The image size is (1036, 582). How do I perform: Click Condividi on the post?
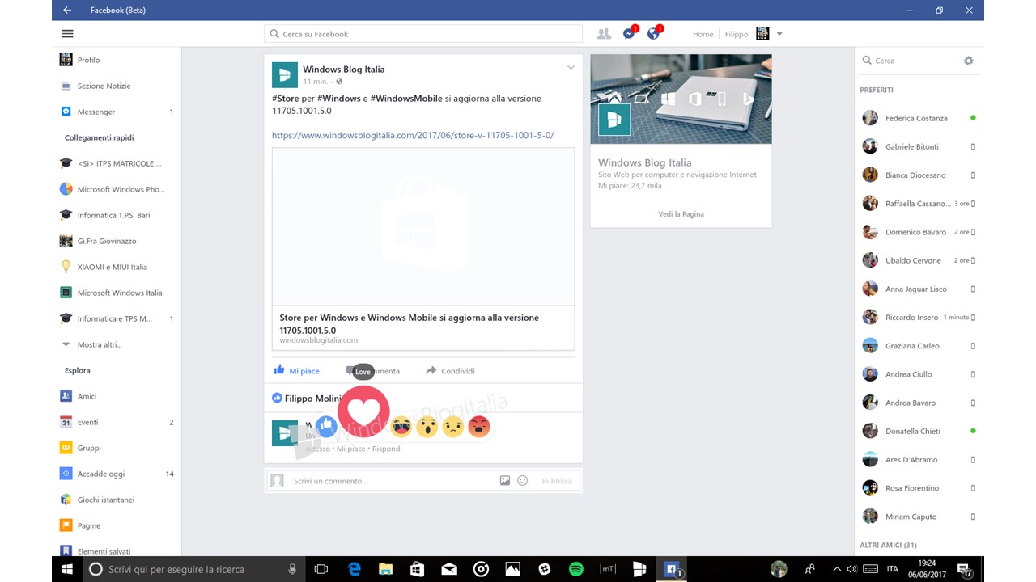pyautogui.click(x=451, y=370)
